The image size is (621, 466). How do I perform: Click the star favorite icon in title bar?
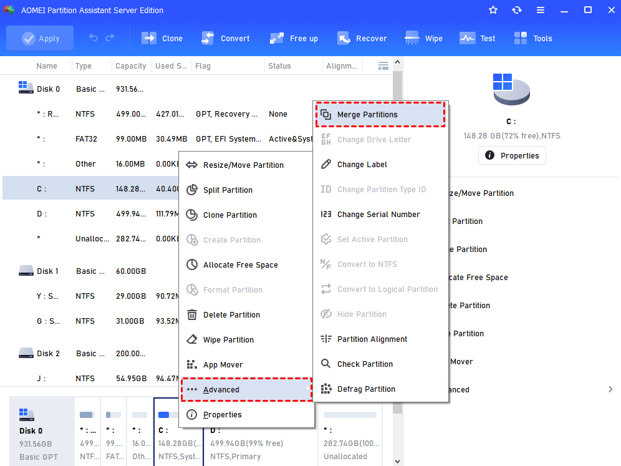point(493,10)
